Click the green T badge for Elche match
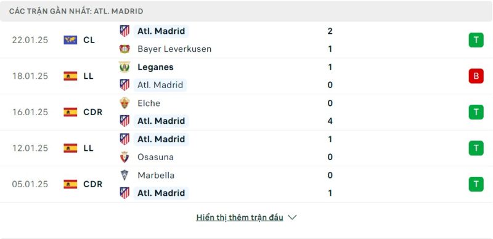Screen dimensions: 493x239 (x=476, y=112)
